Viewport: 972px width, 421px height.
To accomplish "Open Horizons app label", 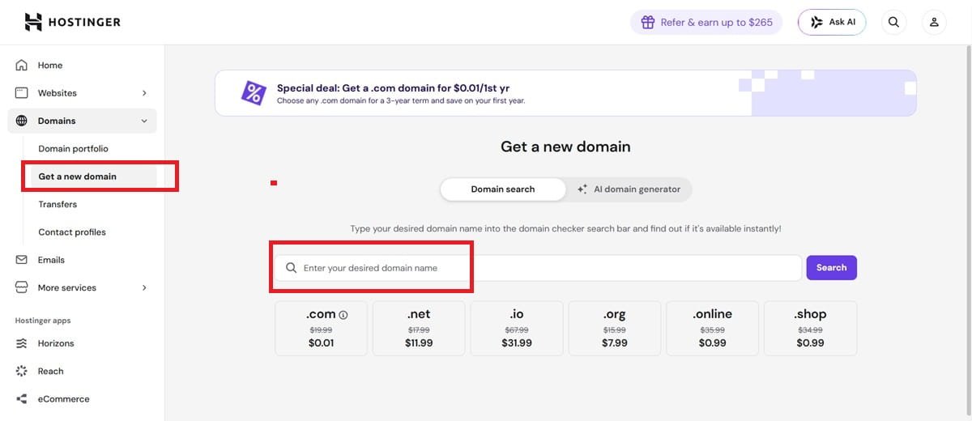I will 56,343.
